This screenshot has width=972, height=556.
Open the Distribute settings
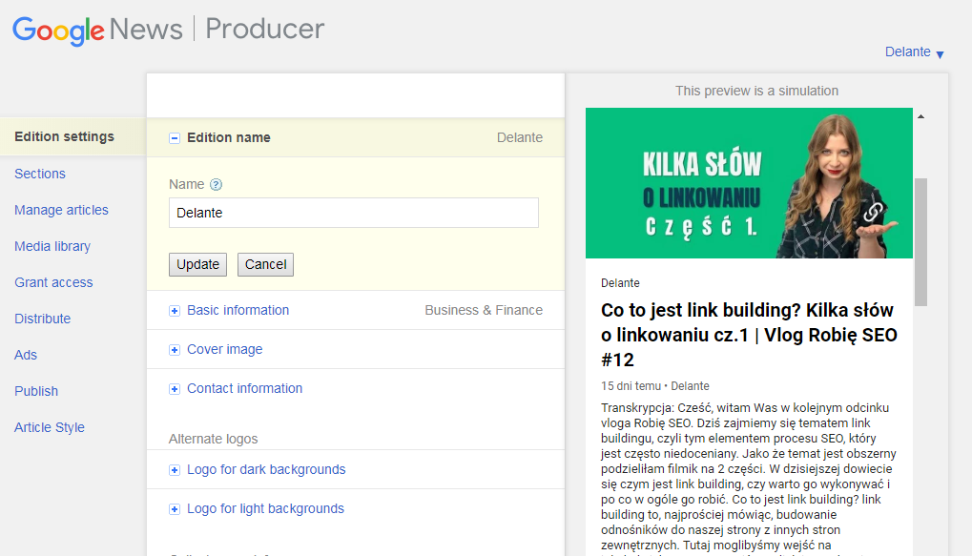[42, 319]
